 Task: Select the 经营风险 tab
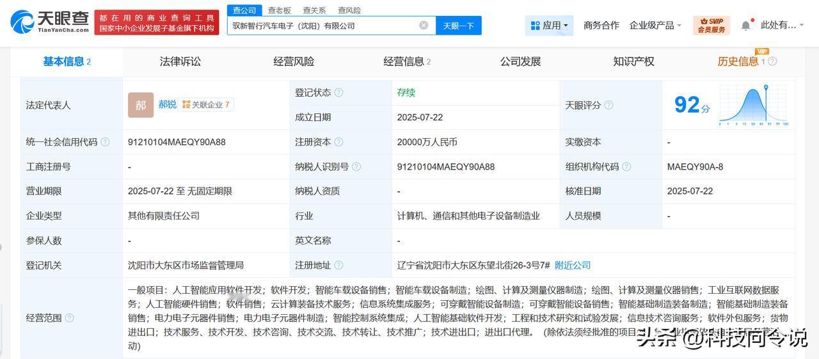(294, 61)
